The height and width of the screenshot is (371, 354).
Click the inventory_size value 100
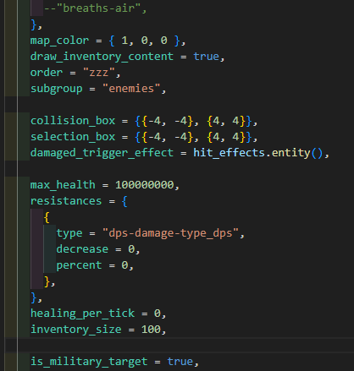click(x=151, y=330)
